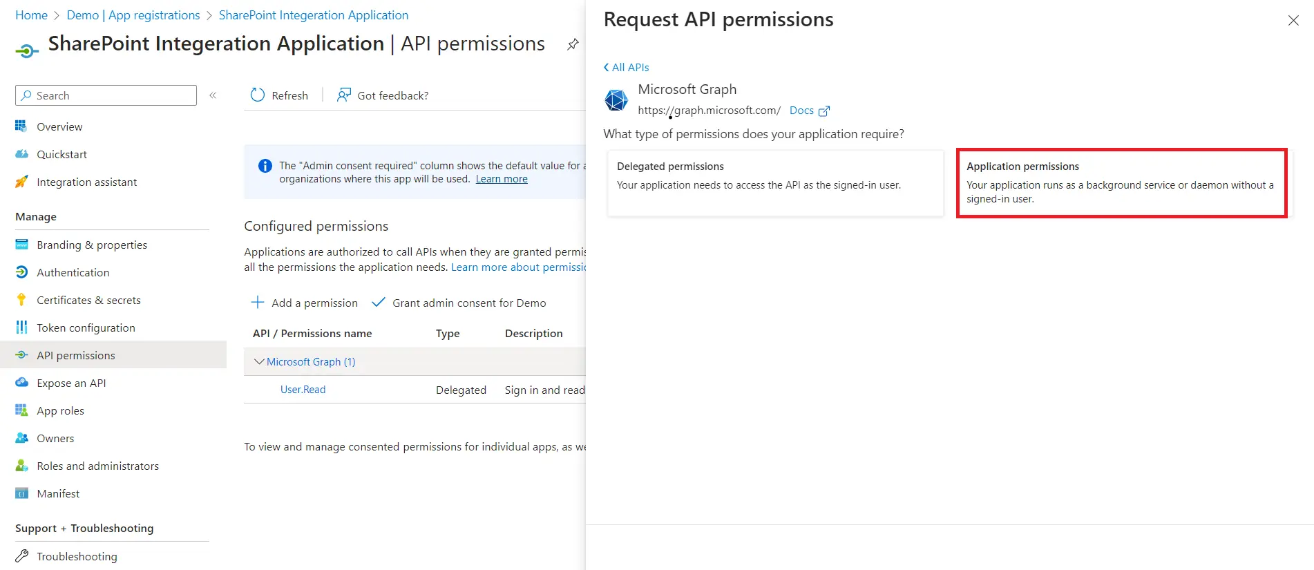1314x570 pixels.
Task: Click the API / Permissions name column header
Action: pyautogui.click(x=312, y=333)
